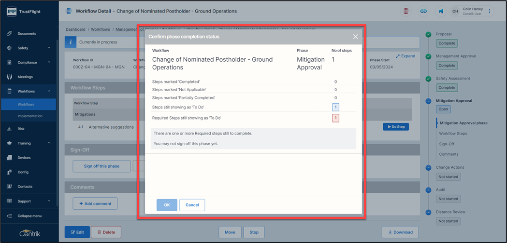The image size is (507, 243).
Task: Click the Workflow Detail header stack icon
Action: point(68,11)
